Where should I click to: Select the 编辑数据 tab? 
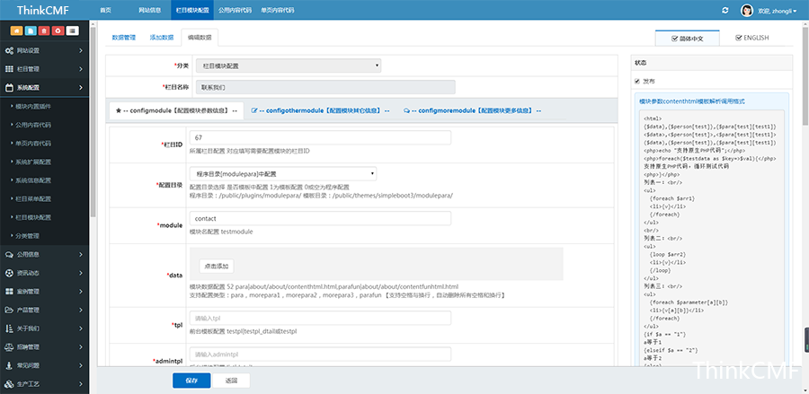tap(200, 38)
